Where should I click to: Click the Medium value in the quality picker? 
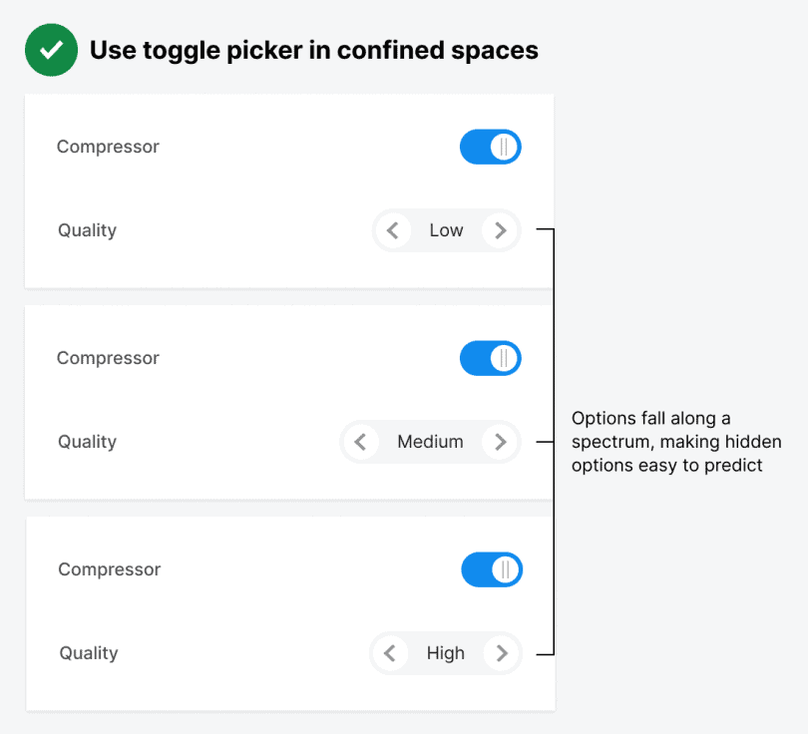coord(430,442)
